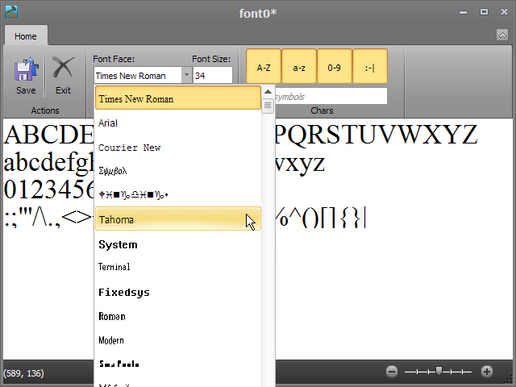
Task: Click the zoom in plus icon
Action: click(487, 372)
